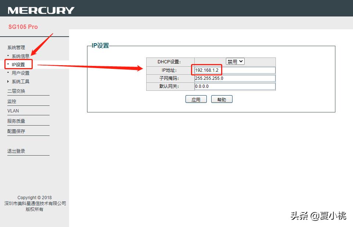The height and width of the screenshot is (227, 353).
Task: Click the 应用 apply button
Action: pos(196,99)
